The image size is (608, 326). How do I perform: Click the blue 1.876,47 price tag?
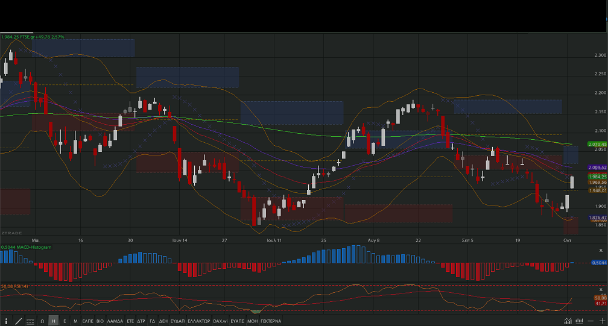(597, 218)
